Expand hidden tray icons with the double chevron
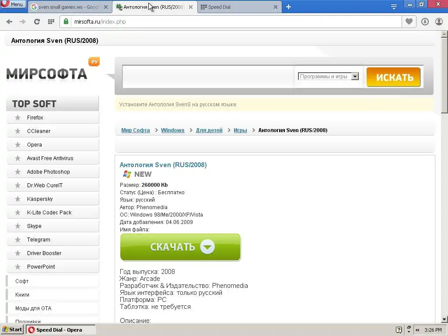The height and width of the screenshot is (336, 448). pos(417,330)
